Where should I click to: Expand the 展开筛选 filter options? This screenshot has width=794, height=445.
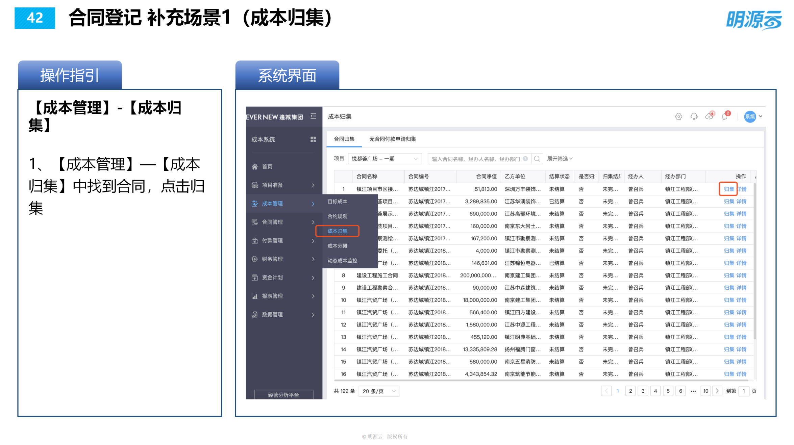click(x=559, y=158)
